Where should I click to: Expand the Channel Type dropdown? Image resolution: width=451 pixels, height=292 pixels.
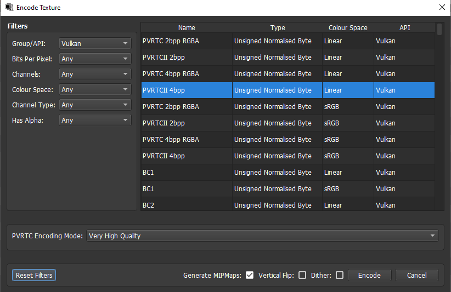pyautogui.click(x=95, y=105)
